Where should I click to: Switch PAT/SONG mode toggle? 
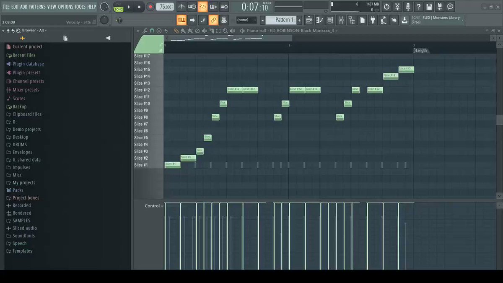(118, 7)
